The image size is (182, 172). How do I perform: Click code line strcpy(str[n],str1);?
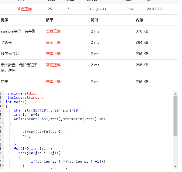(x=44, y=132)
